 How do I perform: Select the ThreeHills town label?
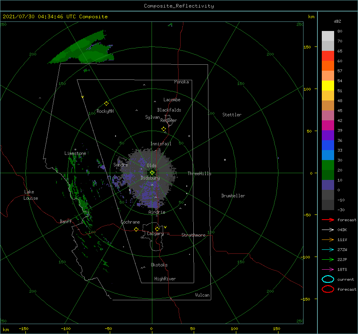tap(199, 174)
